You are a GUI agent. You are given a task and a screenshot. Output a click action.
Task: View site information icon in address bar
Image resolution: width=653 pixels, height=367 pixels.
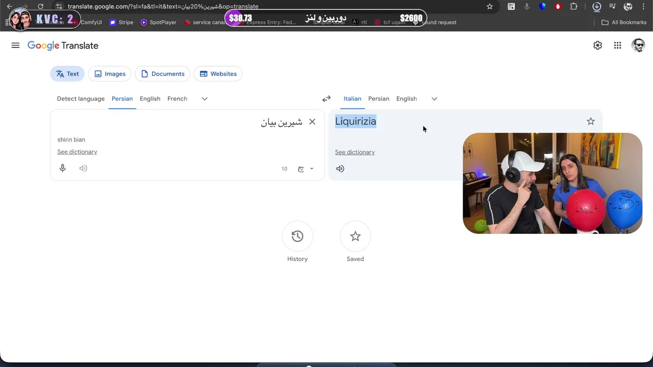pyautogui.click(x=59, y=7)
